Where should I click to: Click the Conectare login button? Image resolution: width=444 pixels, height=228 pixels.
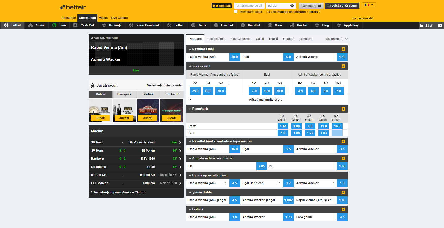pos(311,6)
